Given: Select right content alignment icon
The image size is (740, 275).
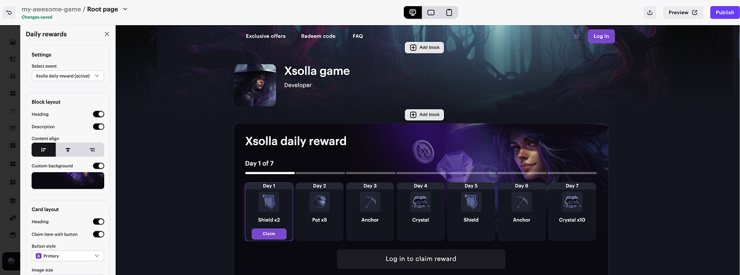Looking at the screenshot, I should pos(92,149).
